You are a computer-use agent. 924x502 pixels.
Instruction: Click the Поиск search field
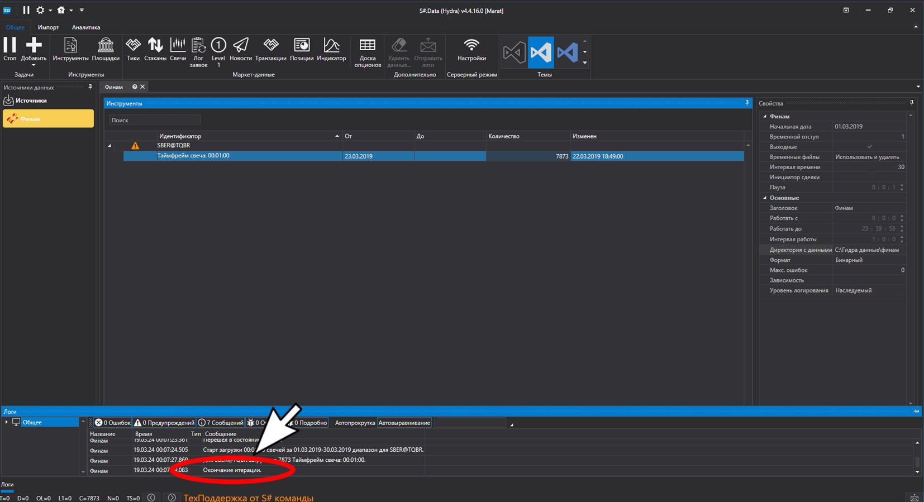point(155,120)
